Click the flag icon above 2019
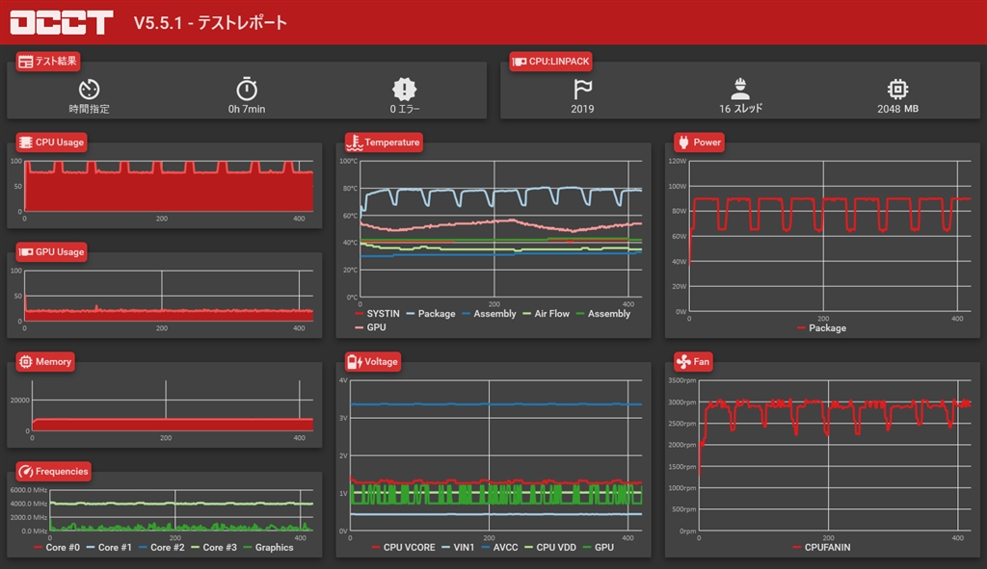This screenshot has height=569, width=987. point(582,90)
